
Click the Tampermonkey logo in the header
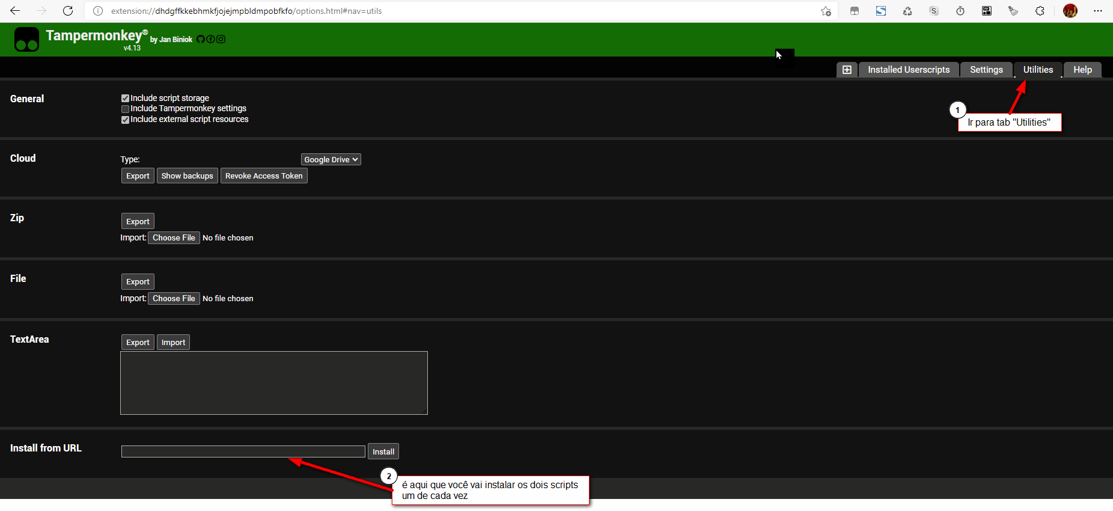click(x=26, y=40)
